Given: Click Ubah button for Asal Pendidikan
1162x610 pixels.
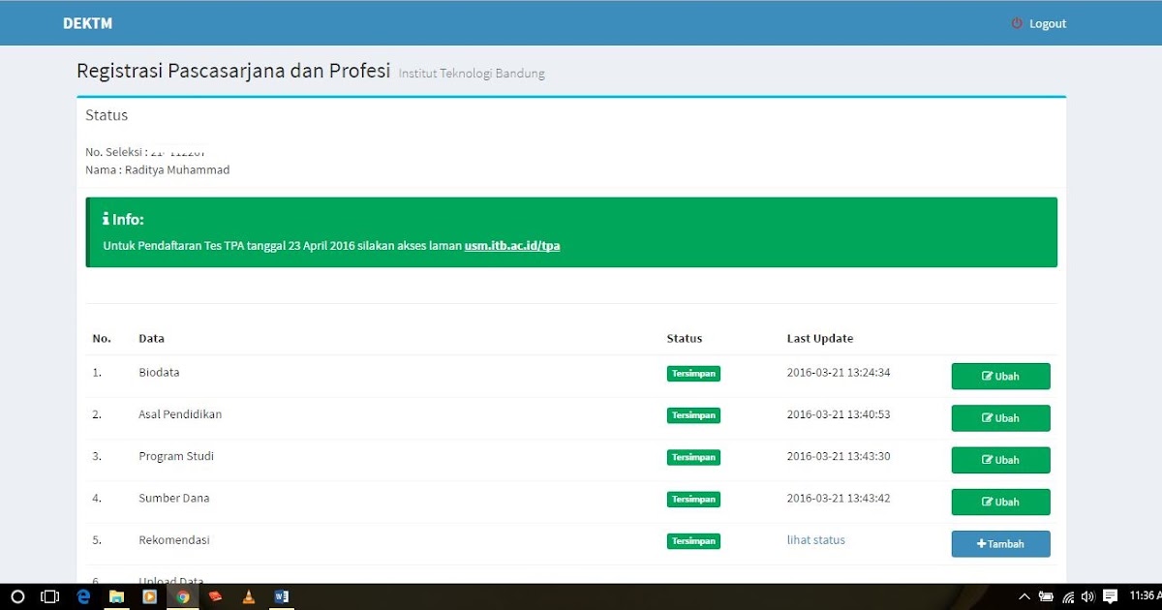Looking at the screenshot, I should (1000, 418).
